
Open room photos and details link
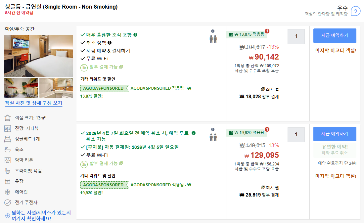pyautogui.click(x=33, y=103)
